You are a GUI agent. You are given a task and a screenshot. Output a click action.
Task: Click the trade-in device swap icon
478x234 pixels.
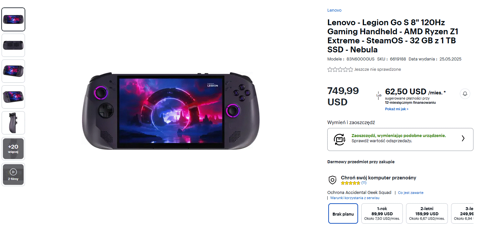tap(340, 139)
